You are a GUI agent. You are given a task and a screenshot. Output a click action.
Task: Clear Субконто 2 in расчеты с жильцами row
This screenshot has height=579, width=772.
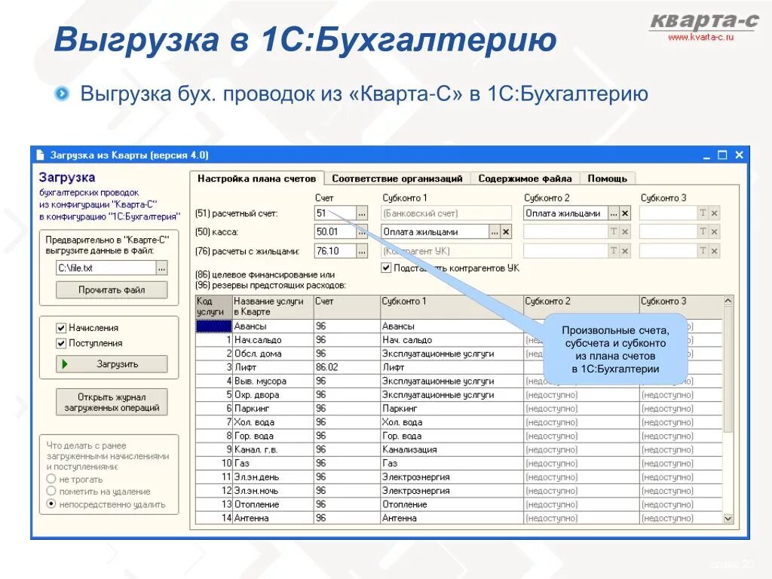(625, 251)
